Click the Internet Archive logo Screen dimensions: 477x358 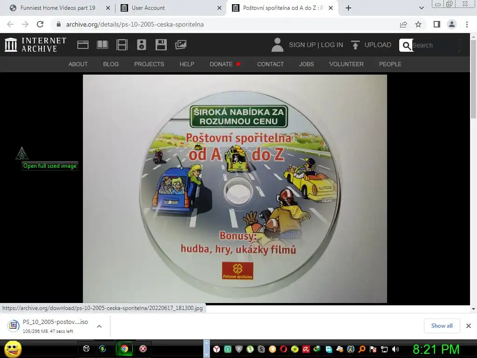(35, 45)
